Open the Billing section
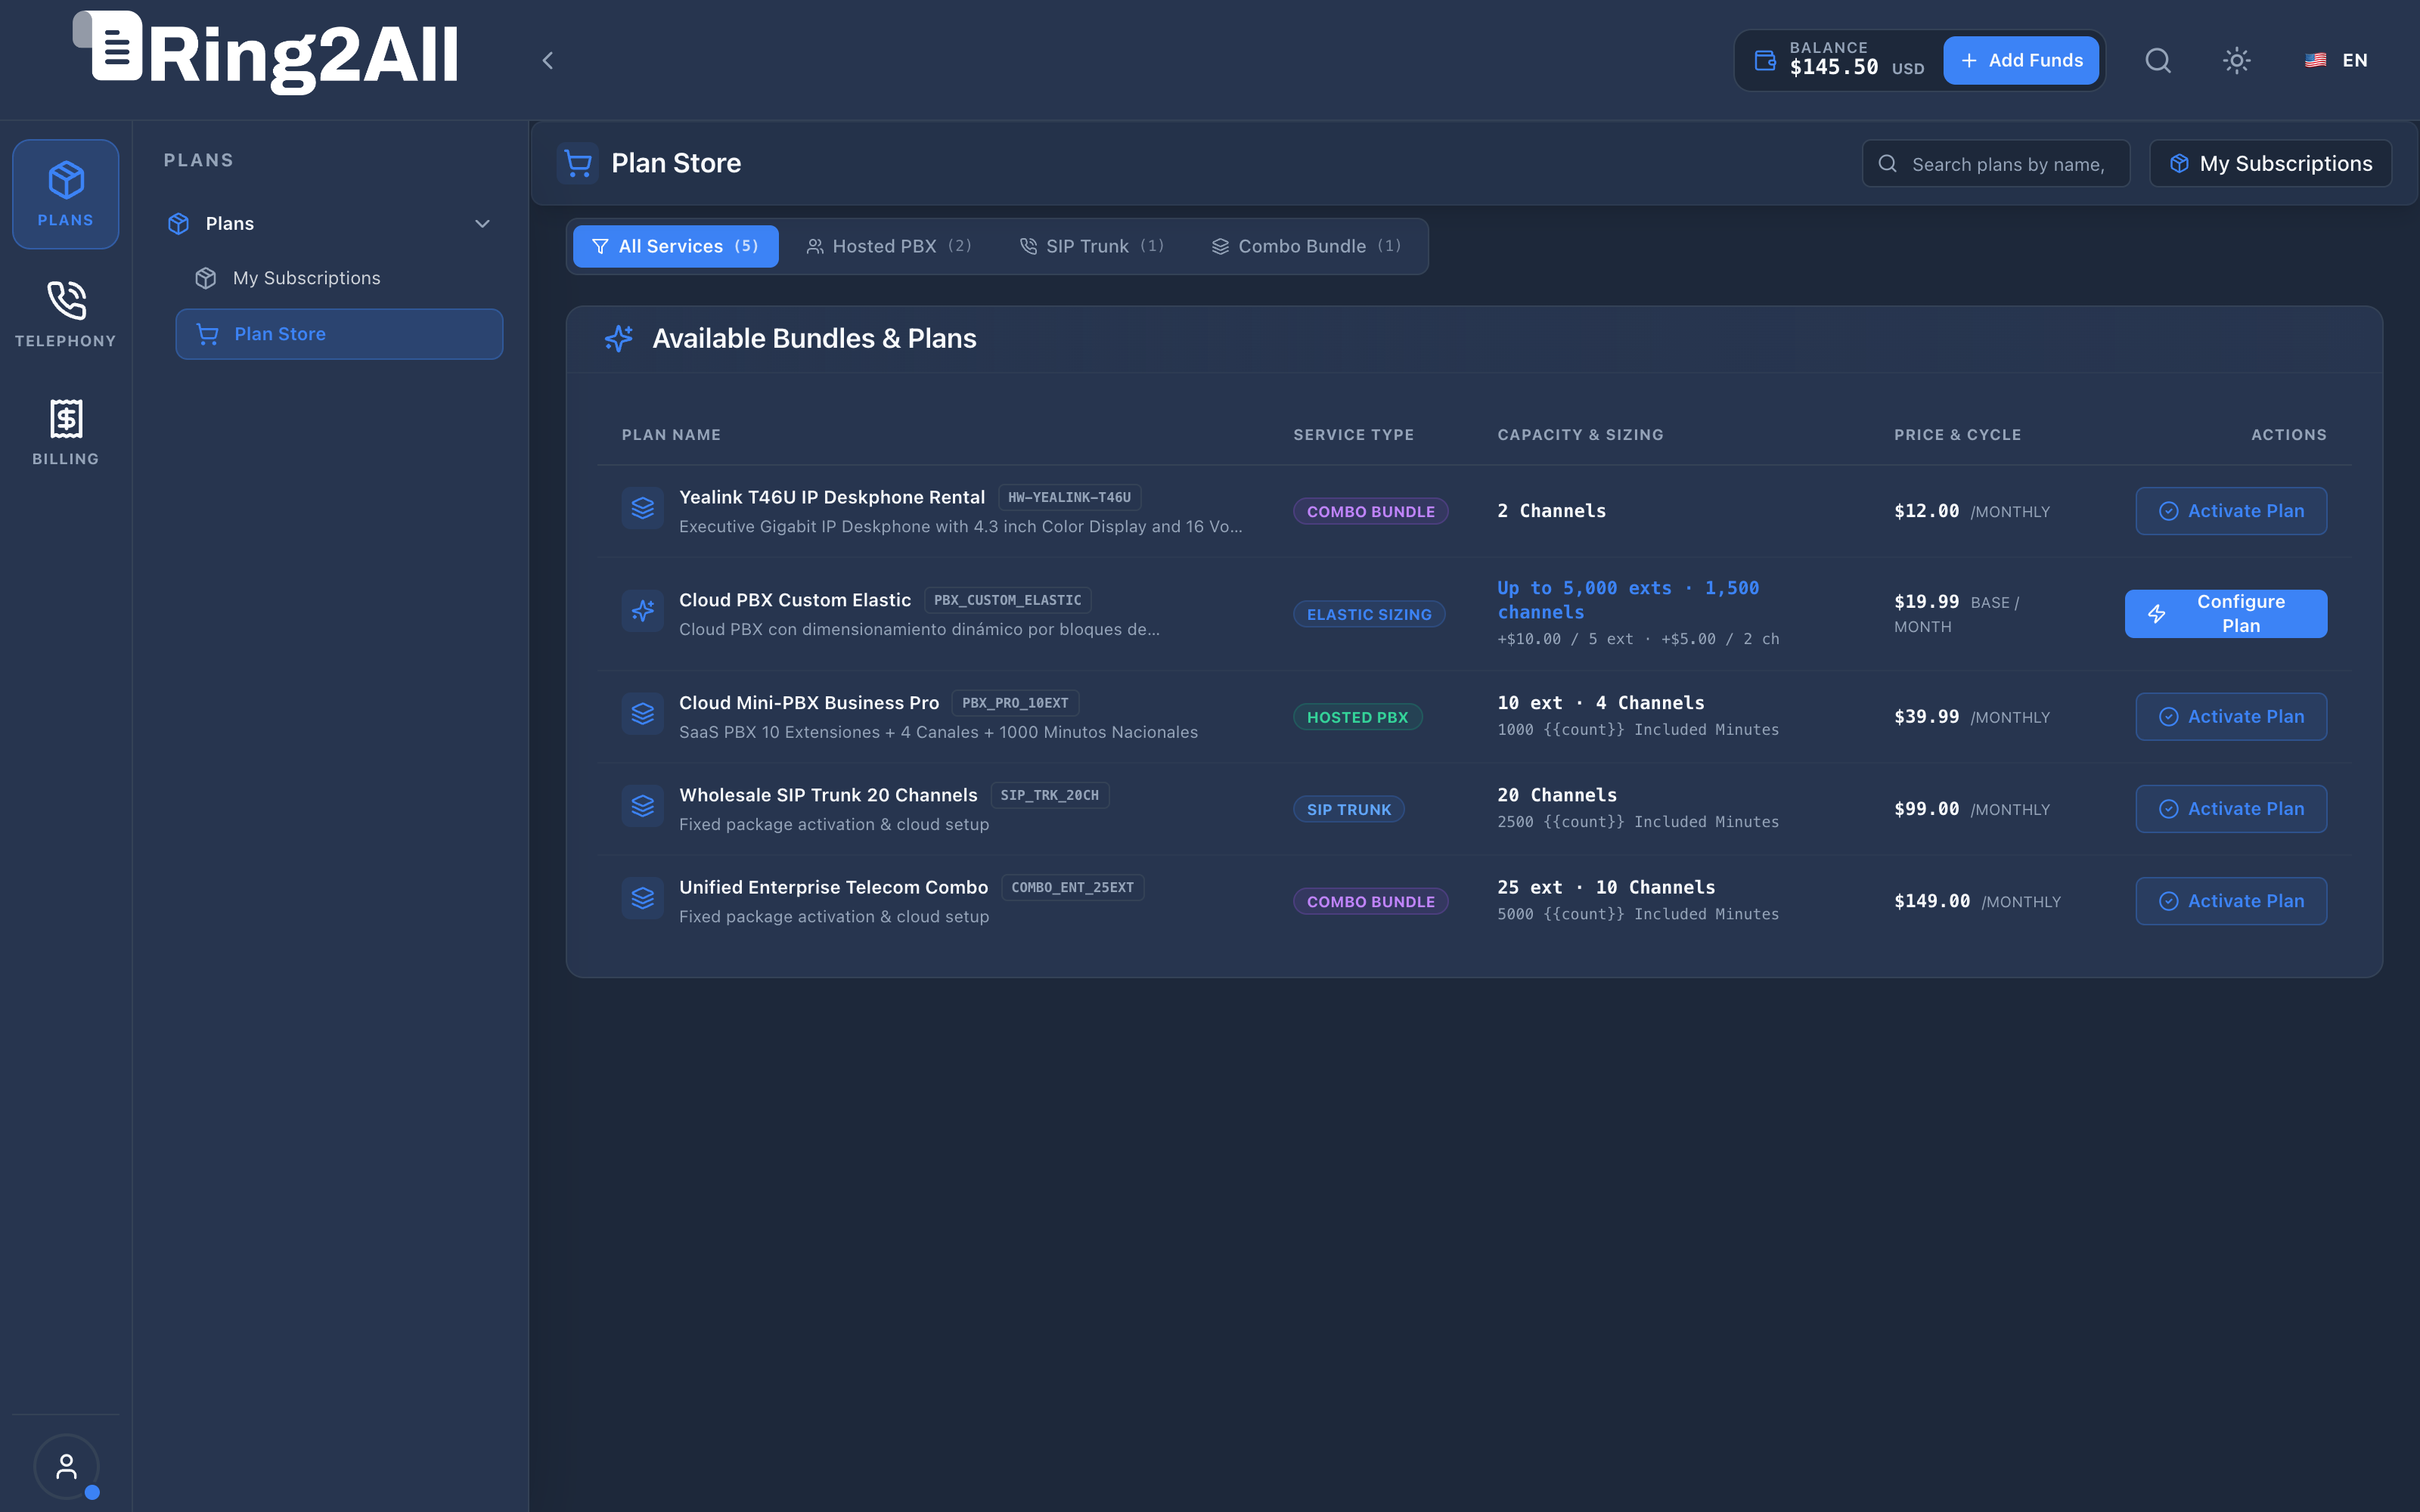Viewport: 2420px width, 1512px height. click(x=66, y=431)
